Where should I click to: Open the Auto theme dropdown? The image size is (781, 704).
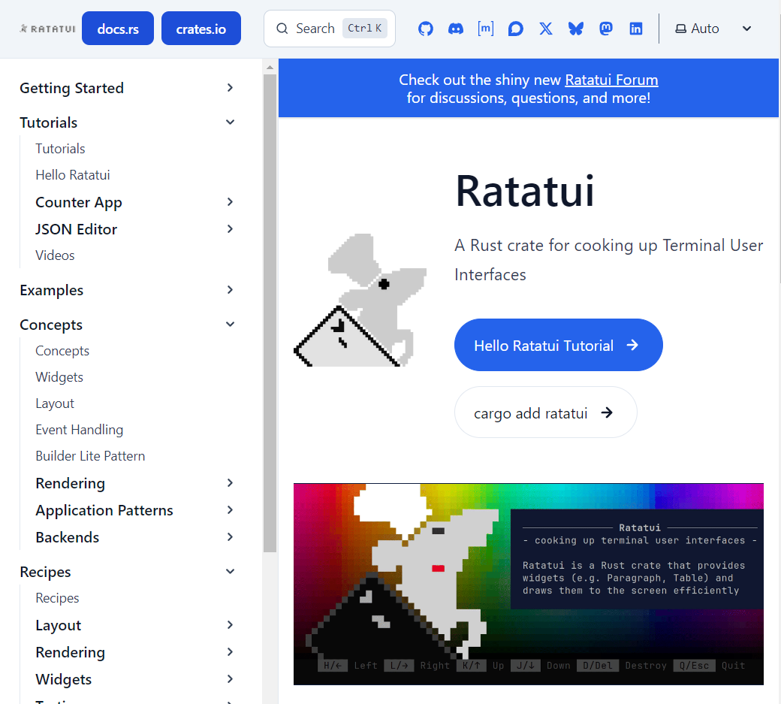coord(713,29)
